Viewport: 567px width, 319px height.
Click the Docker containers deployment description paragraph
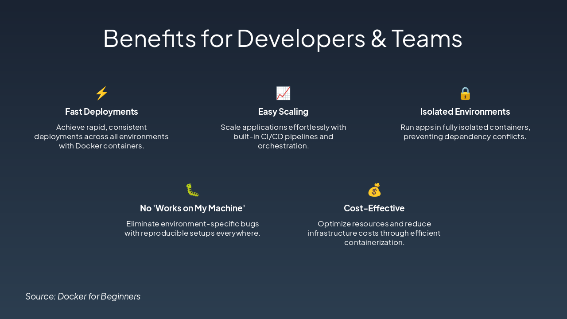click(x=101, y=136)
